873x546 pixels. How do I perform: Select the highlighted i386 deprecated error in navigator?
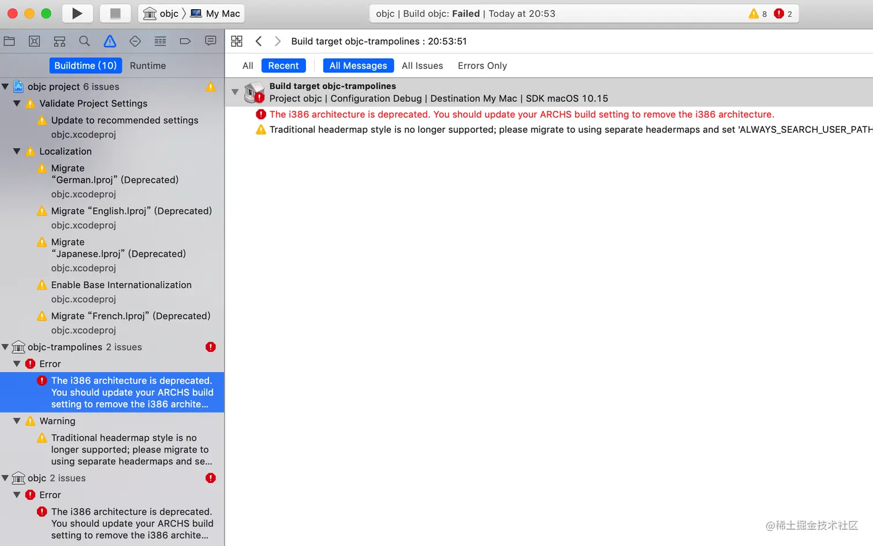click(112, 392)
